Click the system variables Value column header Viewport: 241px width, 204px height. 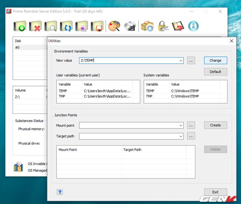coord(195,85)
